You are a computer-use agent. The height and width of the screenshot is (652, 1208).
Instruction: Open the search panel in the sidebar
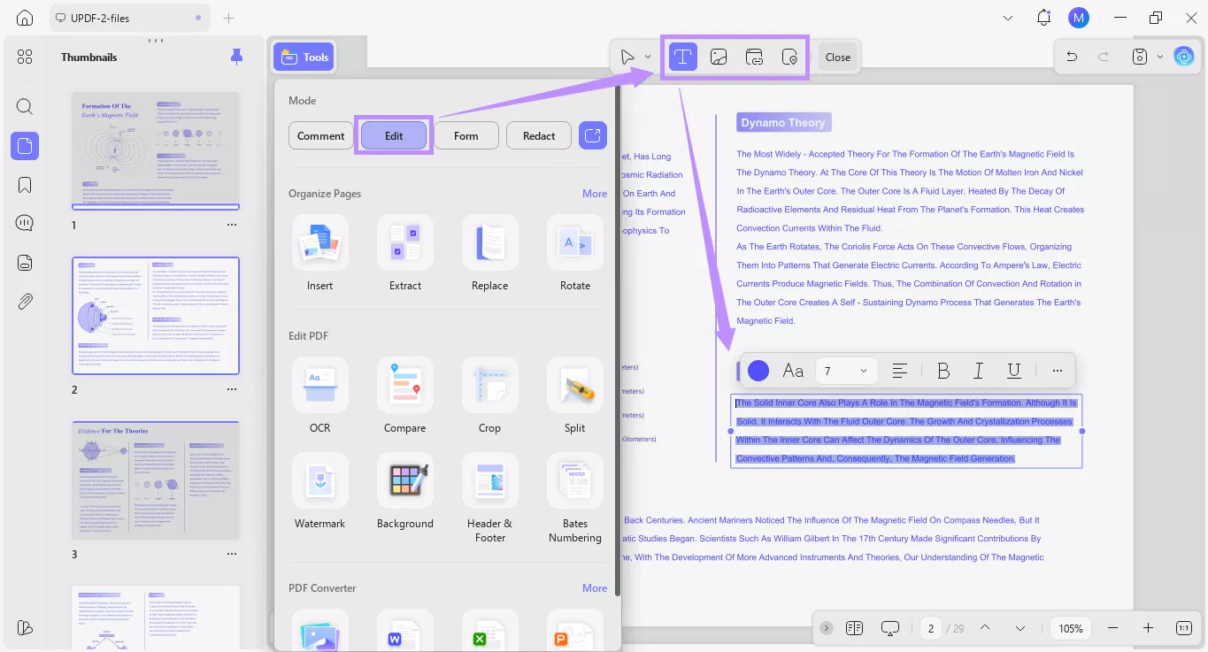[24, 106]
